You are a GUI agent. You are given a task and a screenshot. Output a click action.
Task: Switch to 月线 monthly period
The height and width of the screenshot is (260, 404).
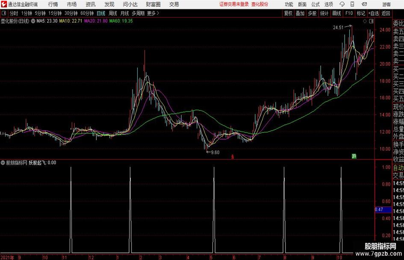(x=125, y=13)
